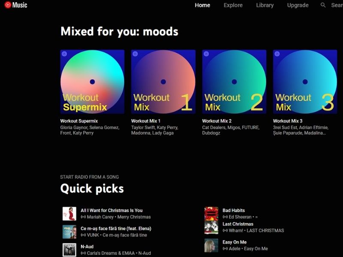Play the Workout Supermix cover art

click(92, 82)
